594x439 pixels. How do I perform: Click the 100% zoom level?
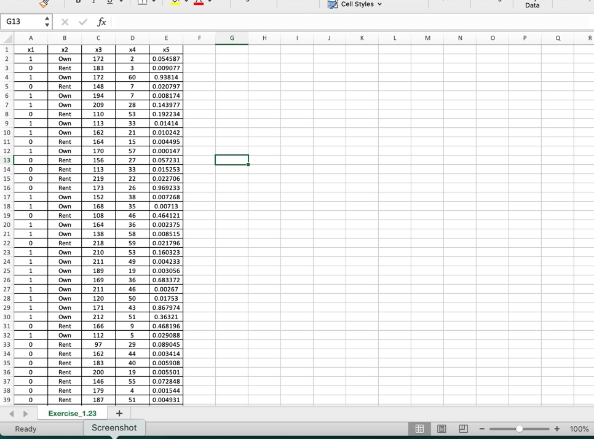click(579, 429)
